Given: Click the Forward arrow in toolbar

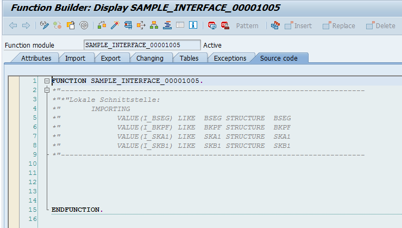Looking at the screenshot, I should point(26,25).
